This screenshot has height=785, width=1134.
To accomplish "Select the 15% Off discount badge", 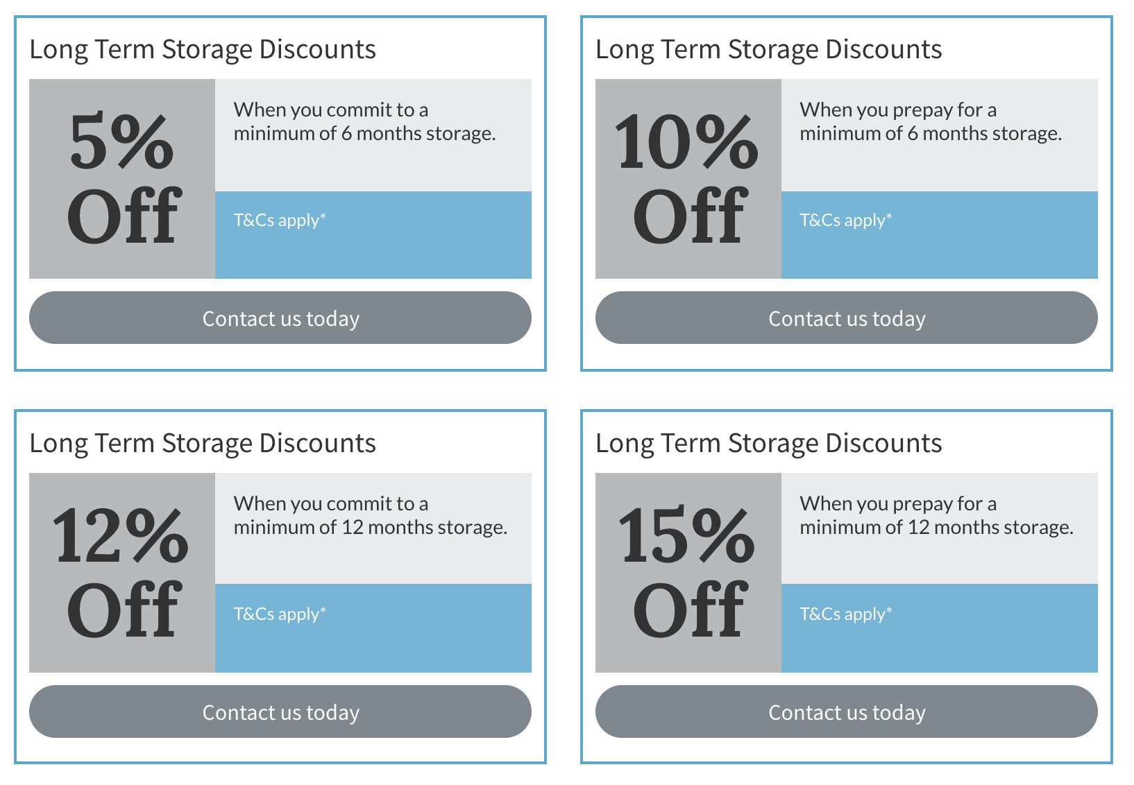I will click(688, 573).
